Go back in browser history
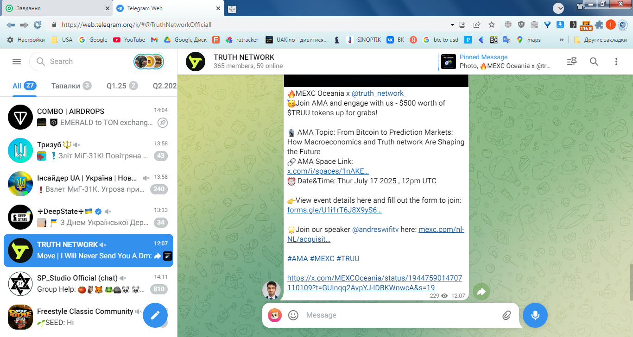 point(11,25)
